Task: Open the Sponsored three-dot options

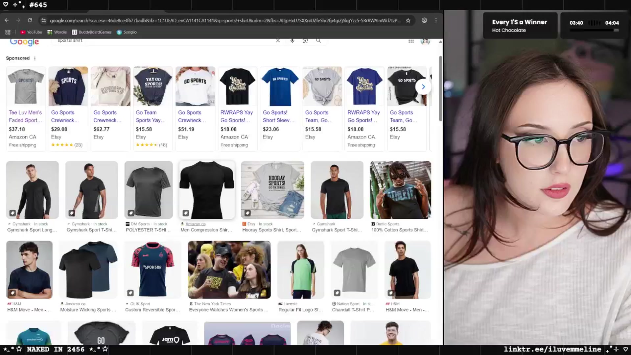Action: click(35, 58)
